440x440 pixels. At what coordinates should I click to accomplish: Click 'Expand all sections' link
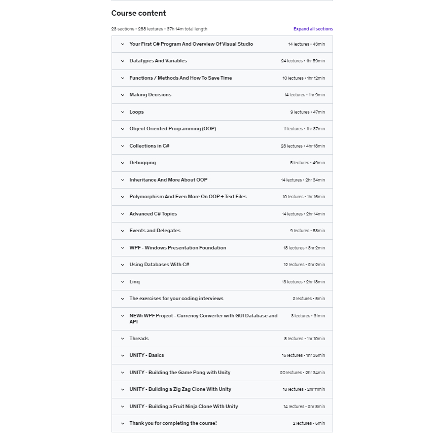[x=313, y=29]
